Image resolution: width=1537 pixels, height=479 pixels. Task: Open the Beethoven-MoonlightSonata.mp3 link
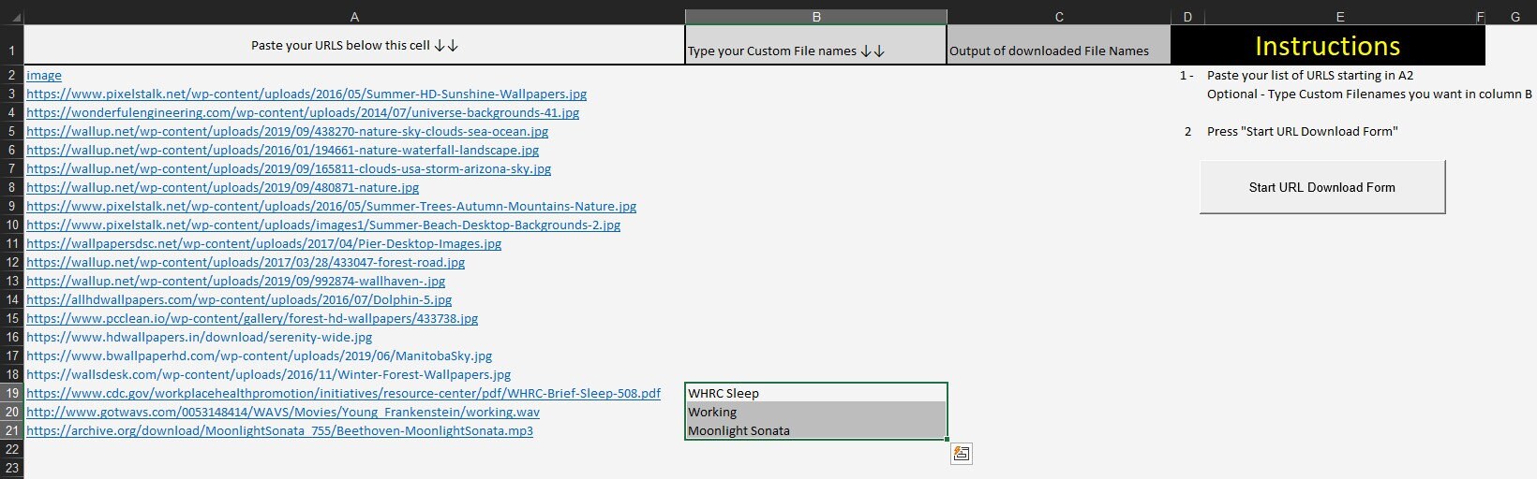(280, 430)
